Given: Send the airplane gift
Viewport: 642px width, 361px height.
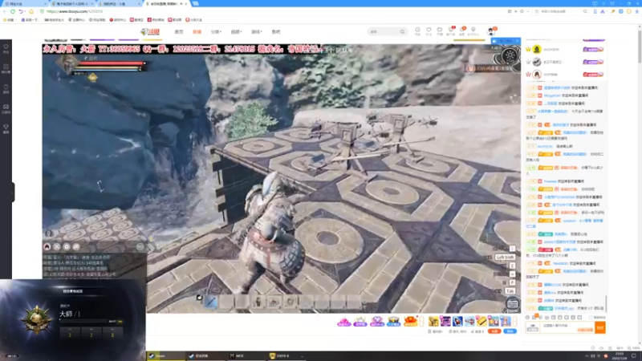Looking at the screenshot, I should (x=469, y=322).
